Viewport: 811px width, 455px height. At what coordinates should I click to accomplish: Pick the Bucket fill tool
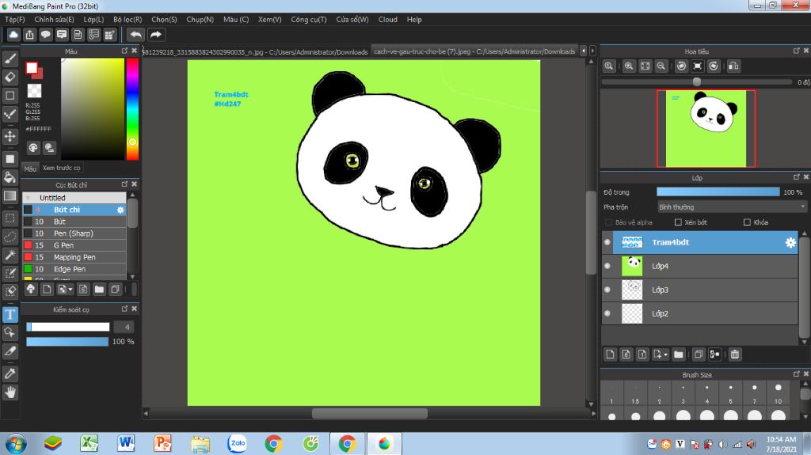[10, 176]
